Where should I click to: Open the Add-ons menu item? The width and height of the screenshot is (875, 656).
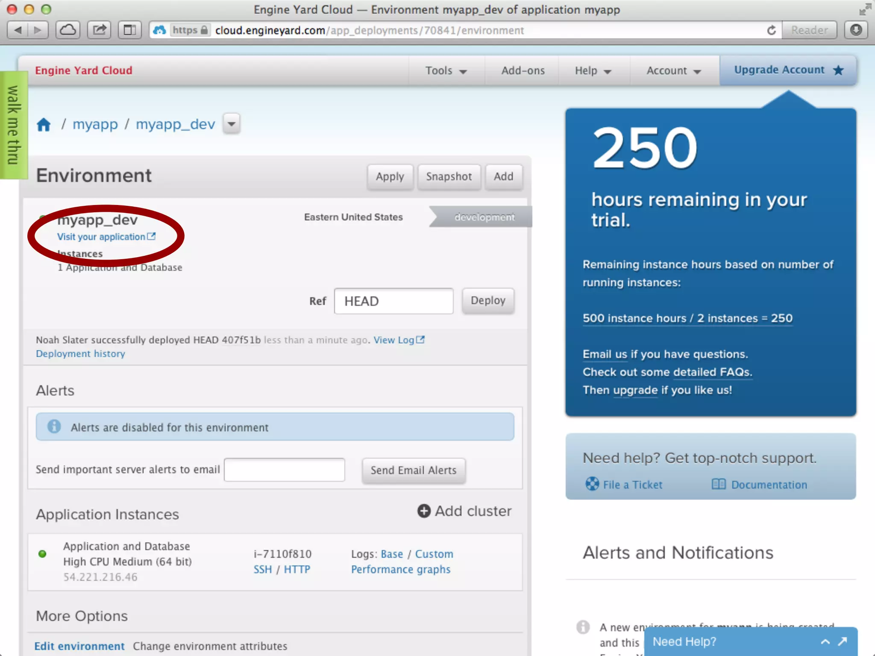click(523, 70)
